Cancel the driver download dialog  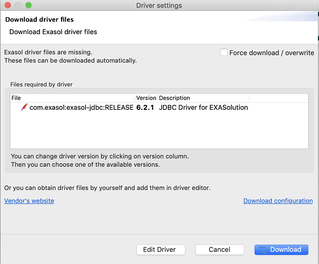(x=220, y=250)
